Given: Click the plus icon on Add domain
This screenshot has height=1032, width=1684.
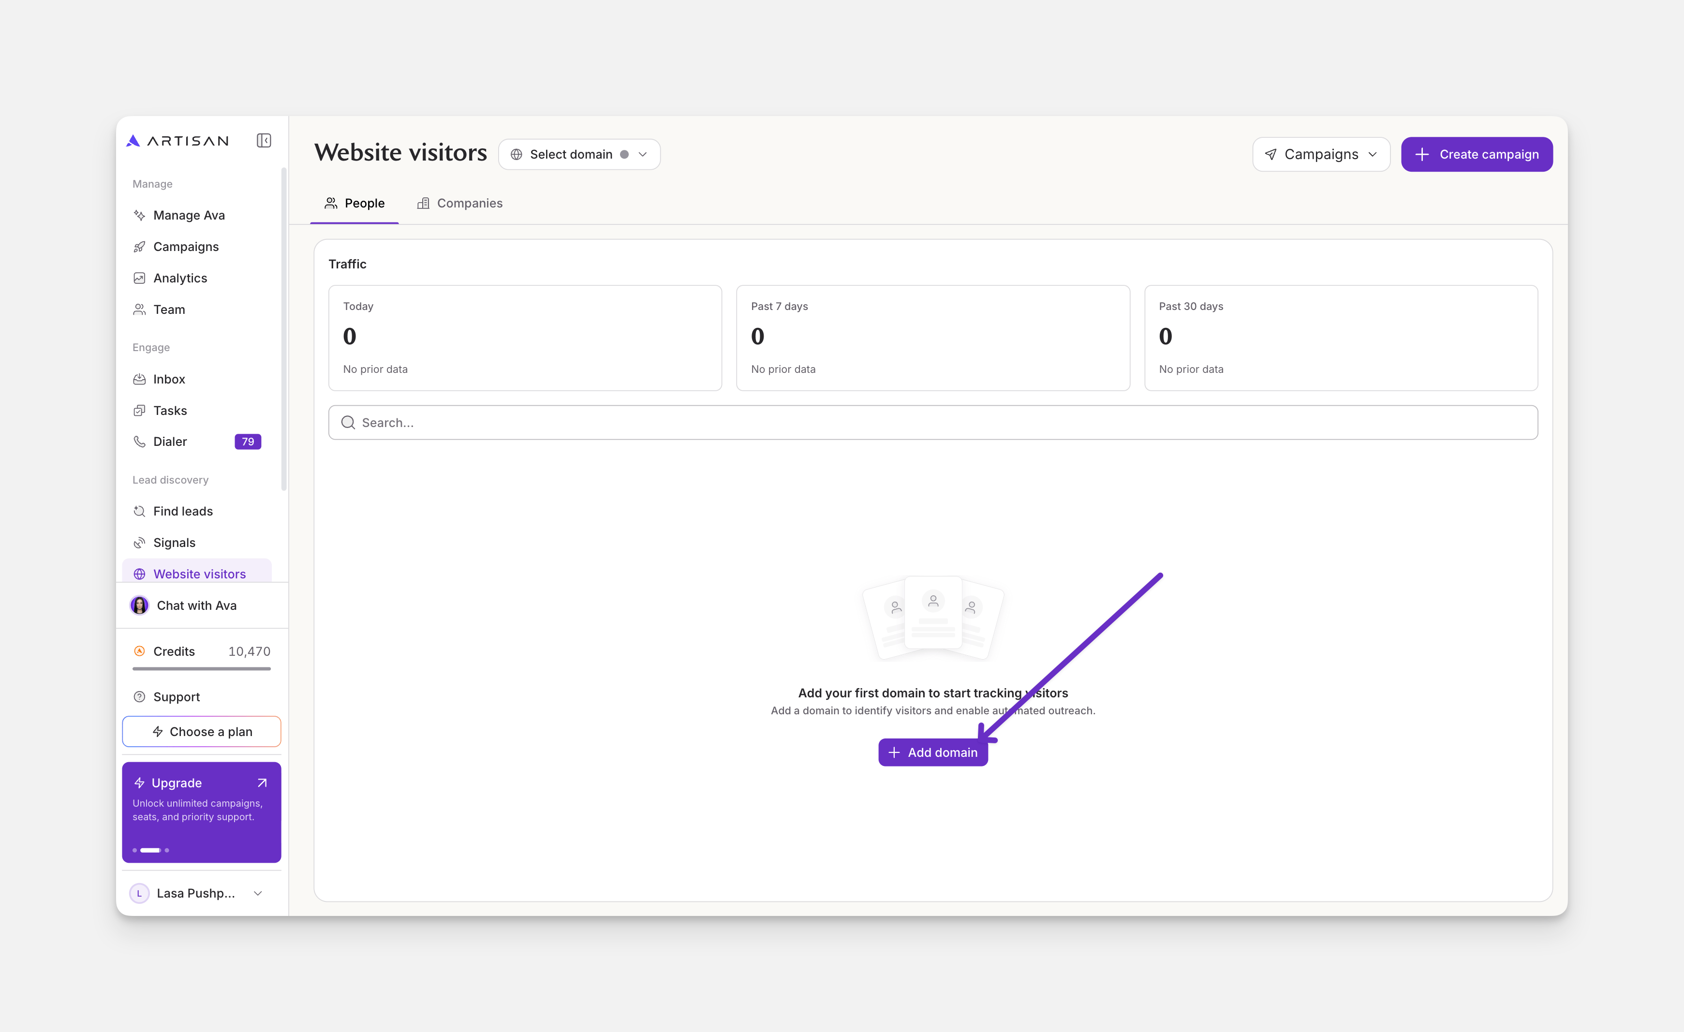Looking at the screenshot, I should [x=894, y=752].
